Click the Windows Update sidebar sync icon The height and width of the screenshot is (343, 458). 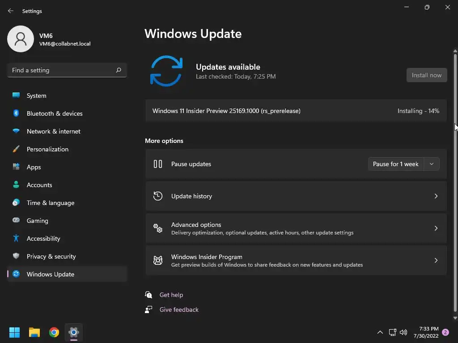pyautogui.click(x=16, y=274)
